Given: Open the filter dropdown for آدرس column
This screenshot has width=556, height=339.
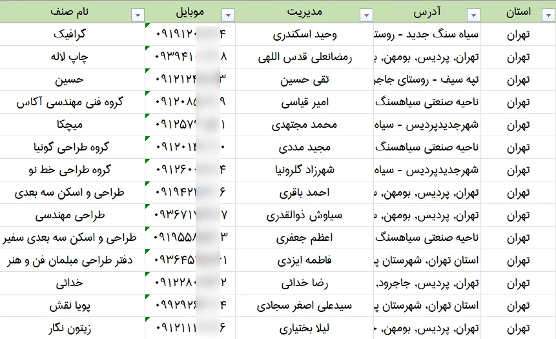Looking at the screenshot, I should 474,15.
